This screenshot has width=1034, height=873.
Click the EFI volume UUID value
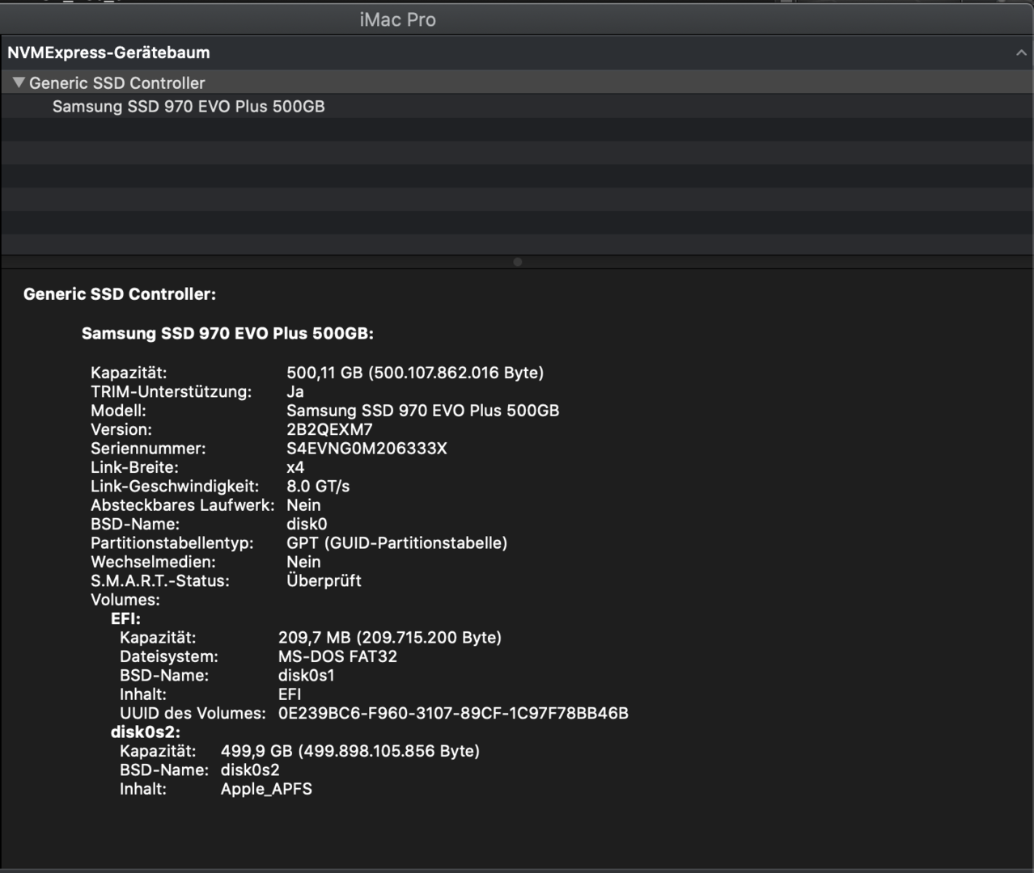(x=453, y=714)
